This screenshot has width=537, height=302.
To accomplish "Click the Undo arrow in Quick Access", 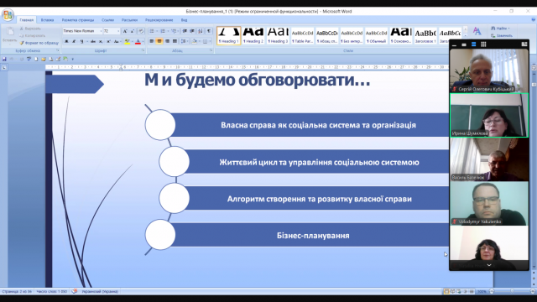I will pyautogui.click(x=11, y=59).
